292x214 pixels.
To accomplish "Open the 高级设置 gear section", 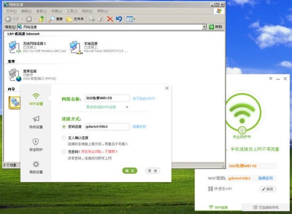I will [36, 167].
